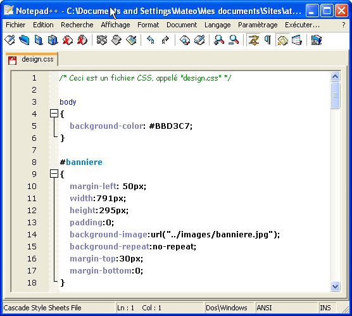Select the design.css tab
The height and width of the screenshot is (316, 352).
pos(32,59)
